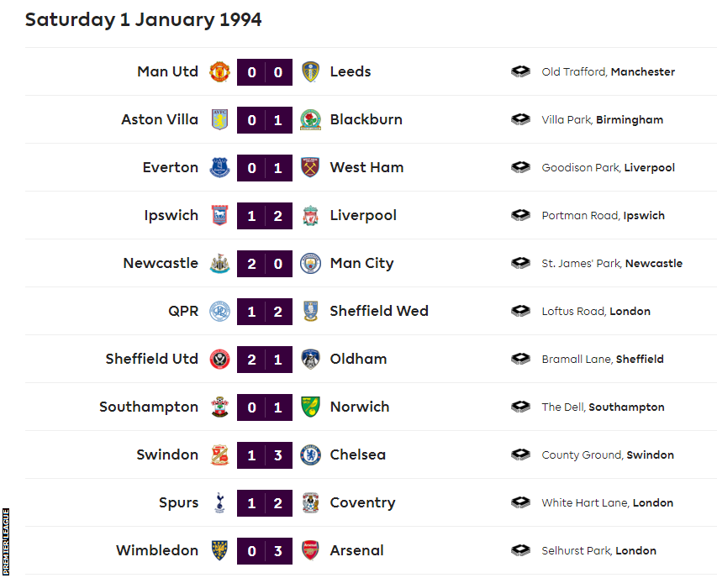Click the vertical Premier League sidebar banner
The height and width of the screenshot is (578, 717).
coord(7,538)
